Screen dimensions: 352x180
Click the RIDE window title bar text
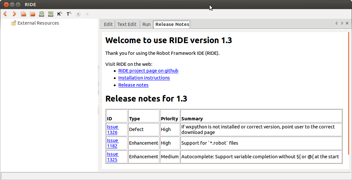coord(30,5)
